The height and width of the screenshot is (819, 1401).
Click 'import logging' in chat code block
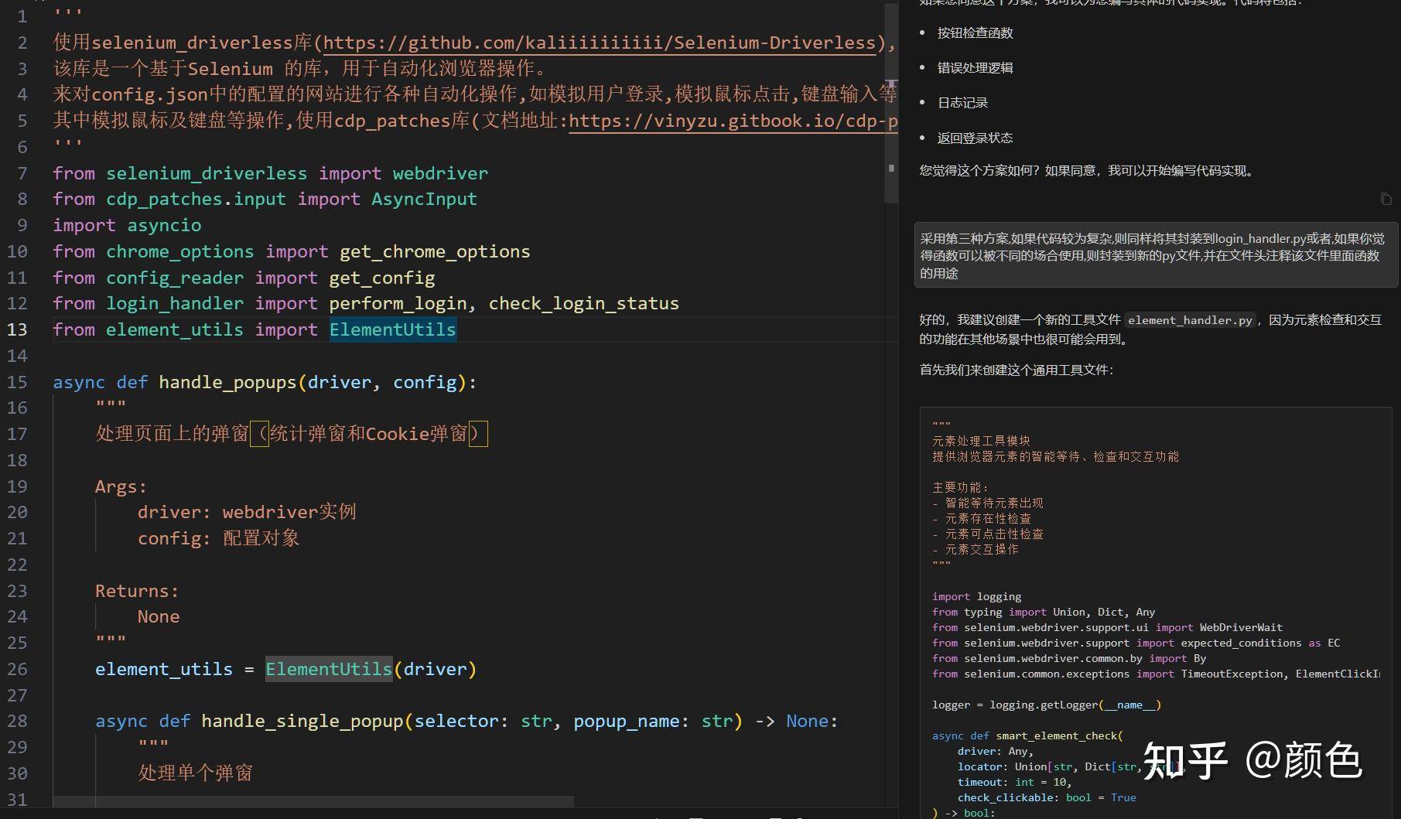(x=976, y=596)
